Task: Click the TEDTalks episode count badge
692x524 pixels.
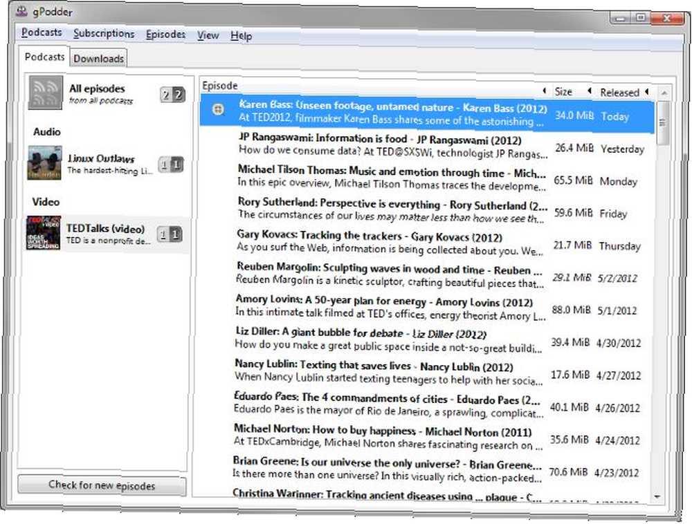Action: click(170, 234)
